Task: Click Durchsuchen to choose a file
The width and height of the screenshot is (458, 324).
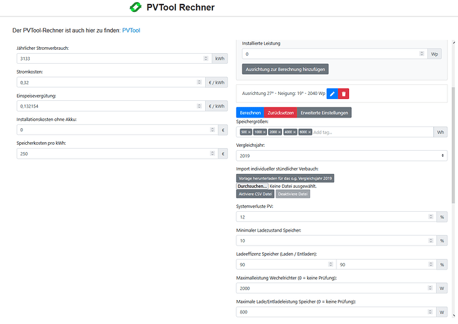Action: click(252, 186)
